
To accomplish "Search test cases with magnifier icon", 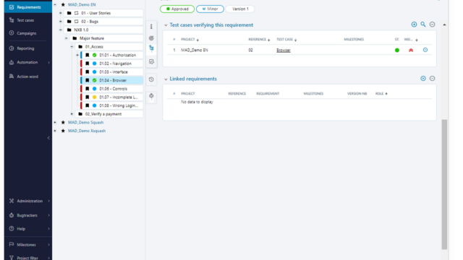I will [423, 25].
